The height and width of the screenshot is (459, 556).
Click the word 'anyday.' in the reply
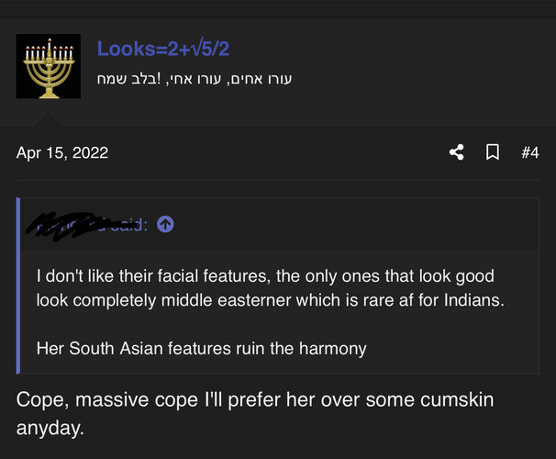(50, 428)
